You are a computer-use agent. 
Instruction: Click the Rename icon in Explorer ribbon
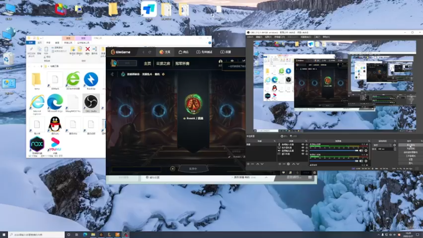[x=95, y=50]
